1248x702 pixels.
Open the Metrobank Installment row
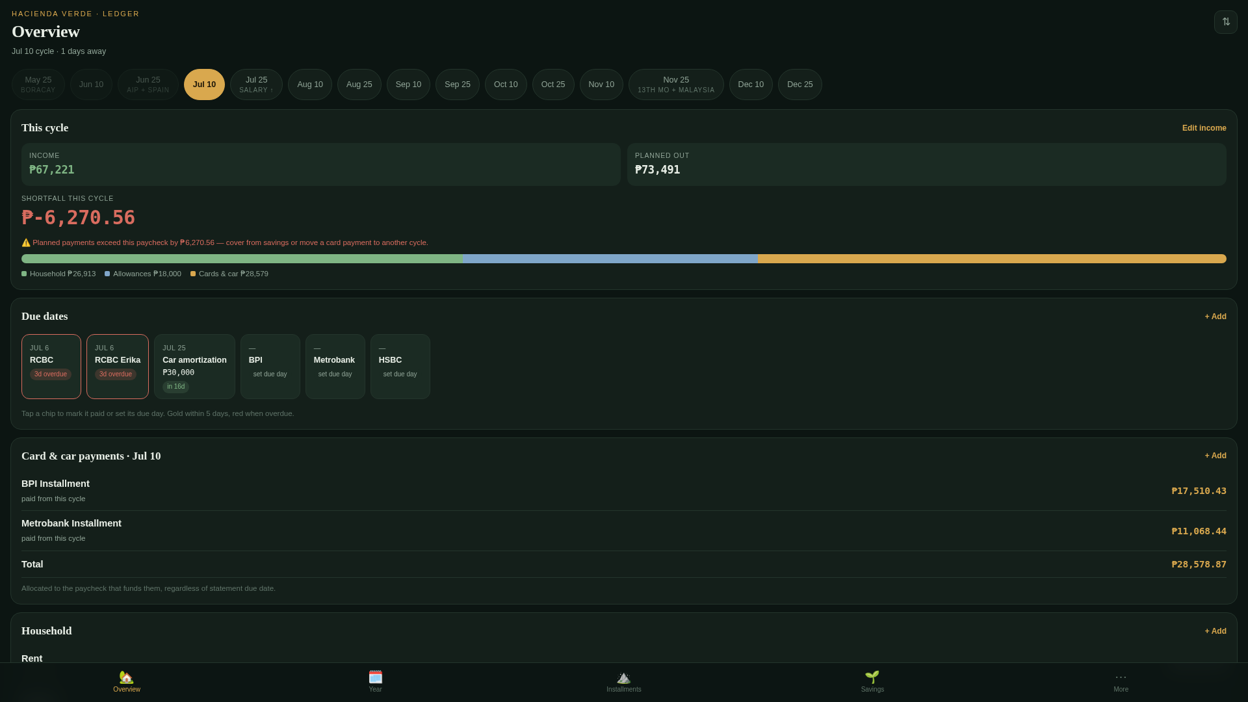point(624,531)
